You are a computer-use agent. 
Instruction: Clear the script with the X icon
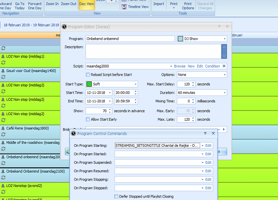224,66
